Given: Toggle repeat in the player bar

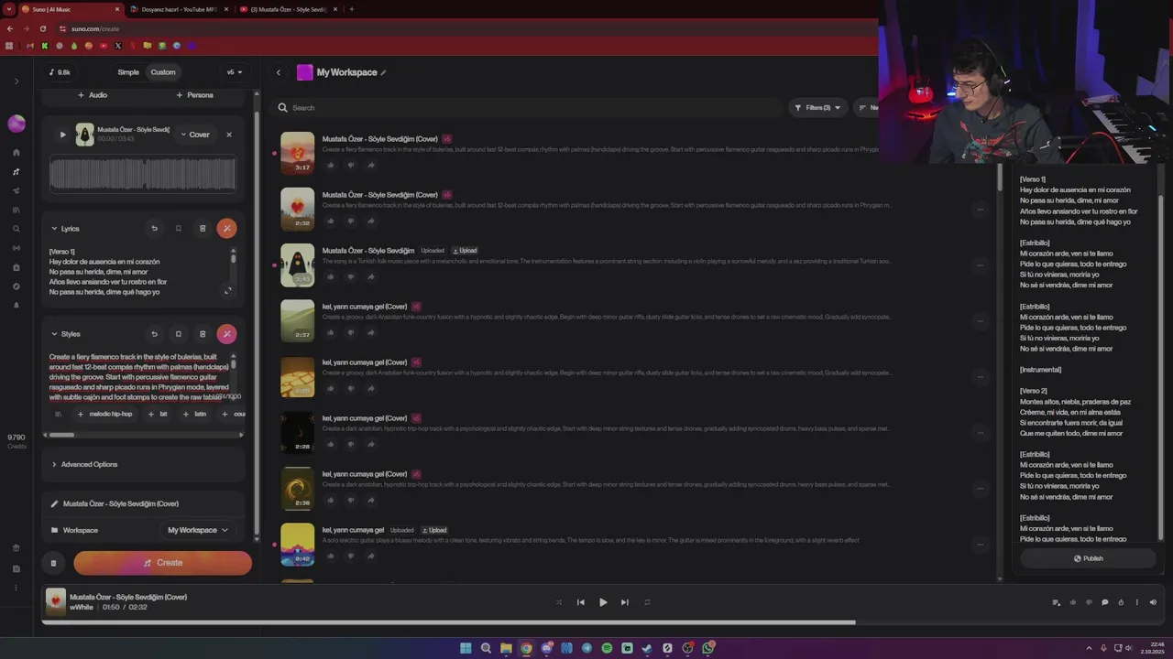Looking at the screenshot, I should (x=647, y=602).
